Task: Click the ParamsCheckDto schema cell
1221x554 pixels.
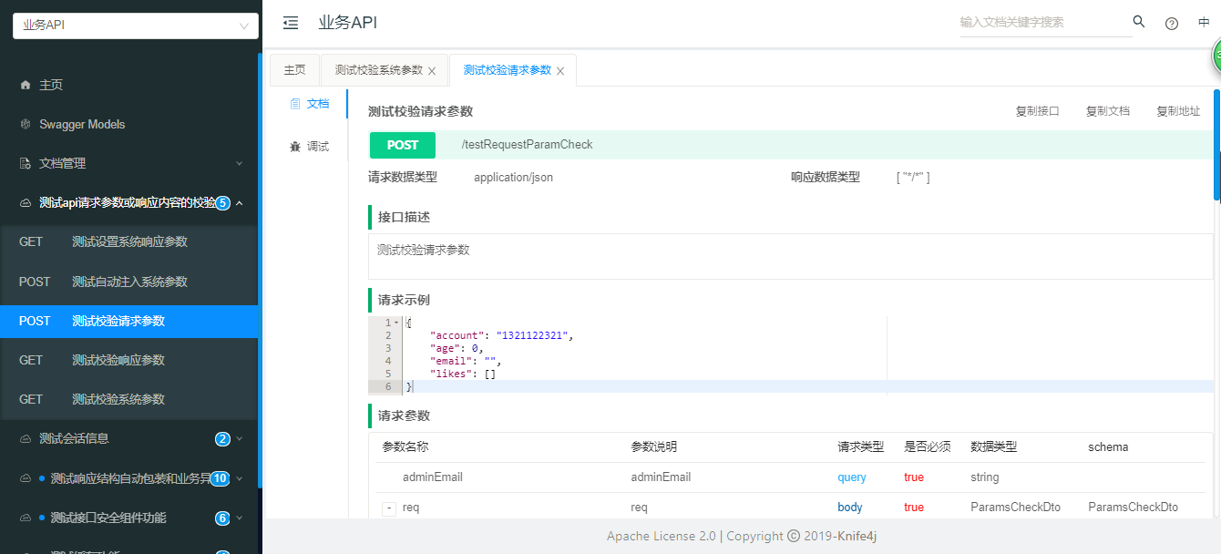Action: [x=1133, y=508]
